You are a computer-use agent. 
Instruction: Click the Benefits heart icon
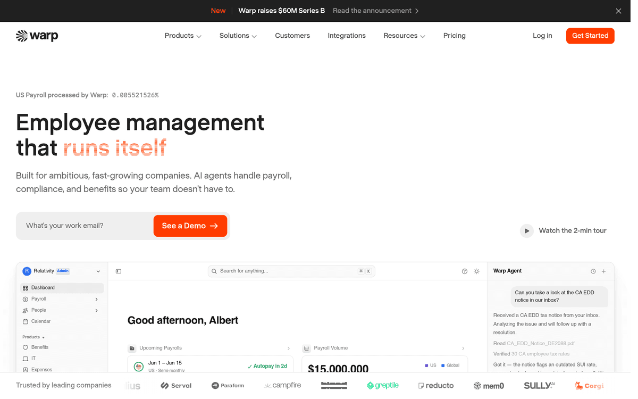26,347
